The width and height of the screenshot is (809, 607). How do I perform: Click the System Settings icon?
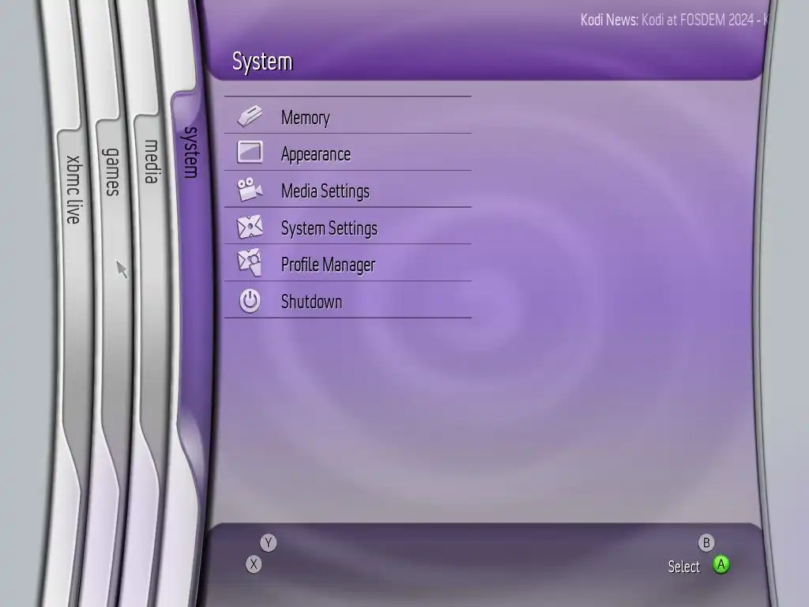click(x=250, y=227)
